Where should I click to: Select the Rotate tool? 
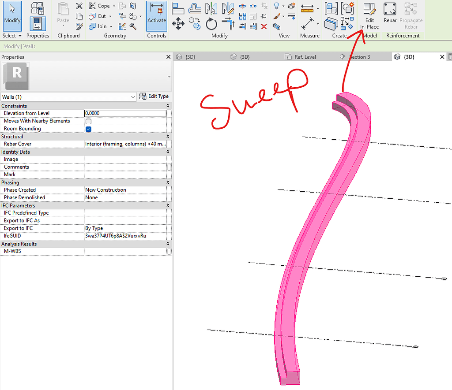point(211,24)
